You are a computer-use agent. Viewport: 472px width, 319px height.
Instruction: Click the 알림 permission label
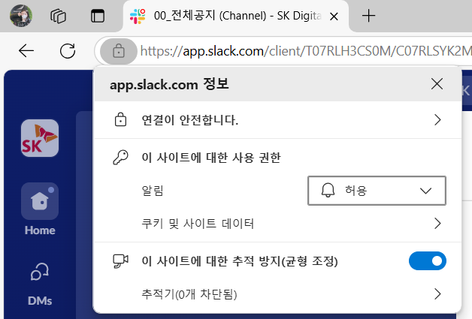153,191
